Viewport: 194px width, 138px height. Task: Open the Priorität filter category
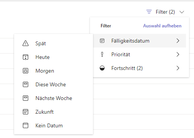pyautogui.click(x=139, y=54)
